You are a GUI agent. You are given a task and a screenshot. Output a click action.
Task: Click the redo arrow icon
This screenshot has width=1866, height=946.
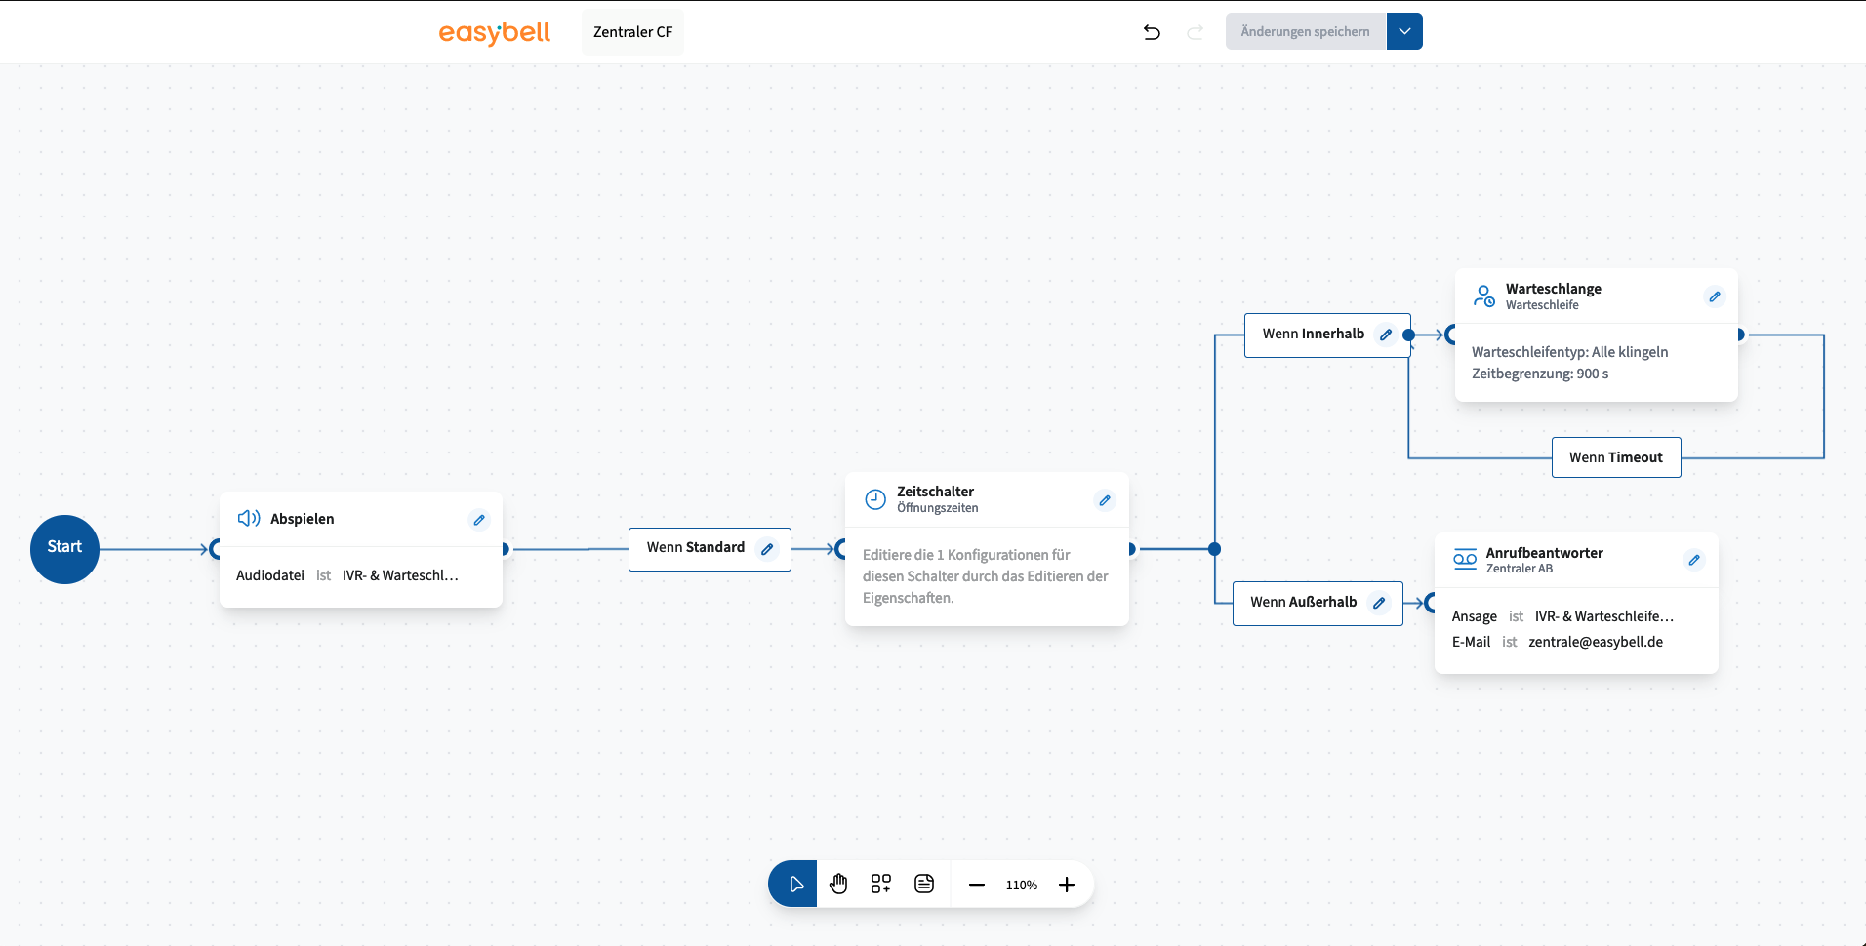1195,31
